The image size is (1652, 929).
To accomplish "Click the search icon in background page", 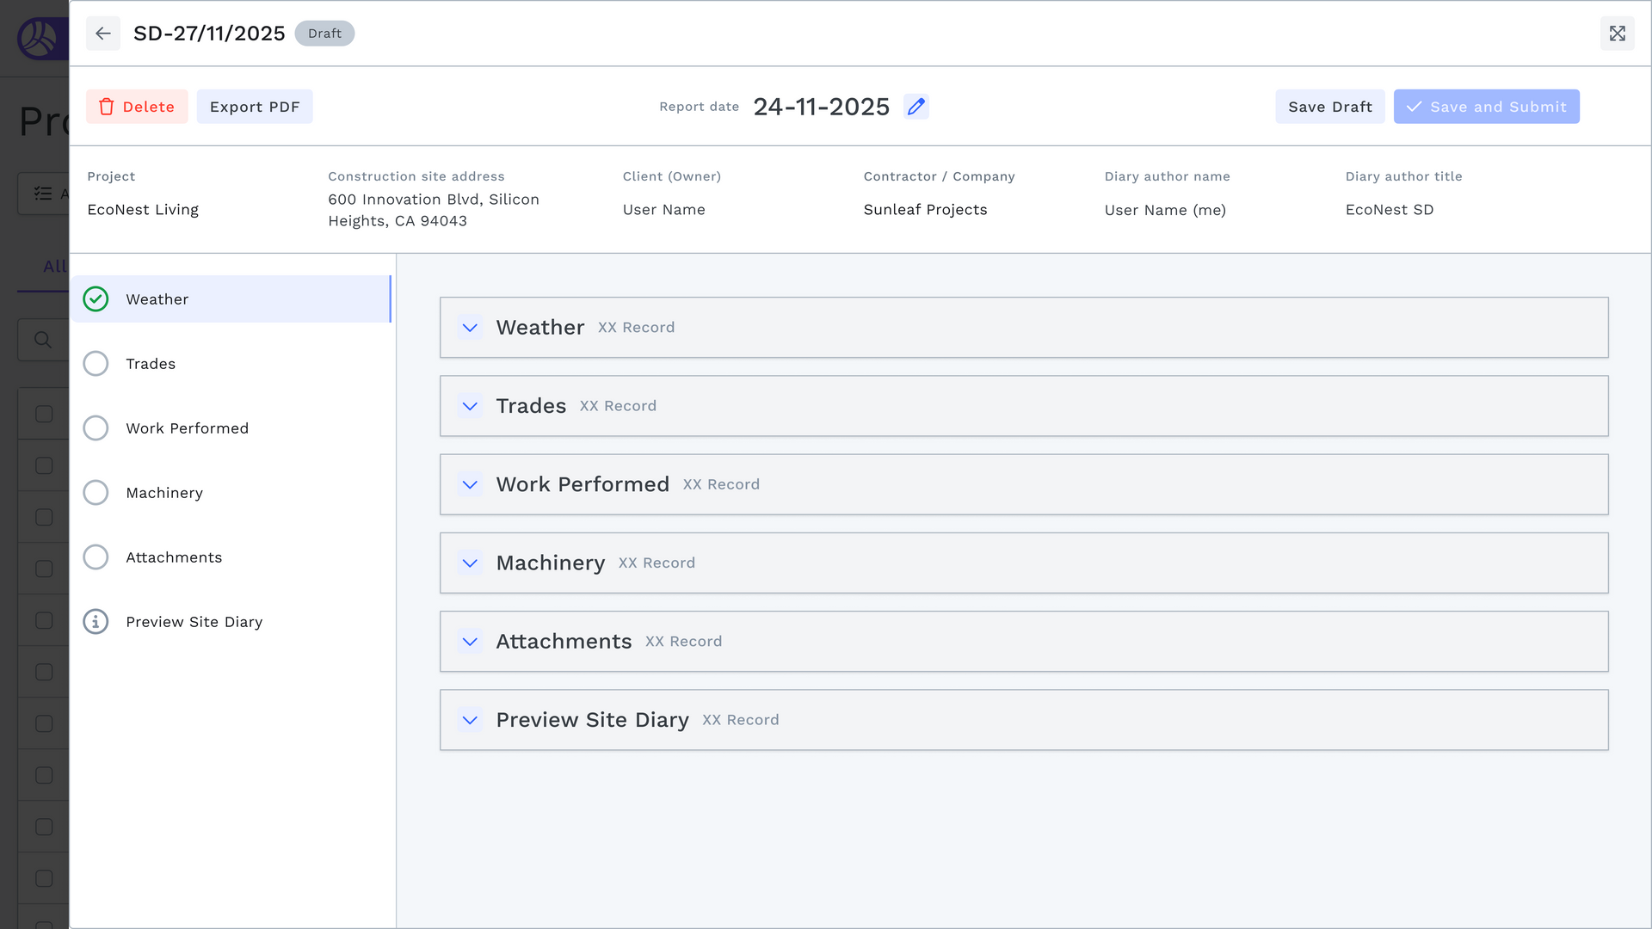I will (x=42, y=340).
